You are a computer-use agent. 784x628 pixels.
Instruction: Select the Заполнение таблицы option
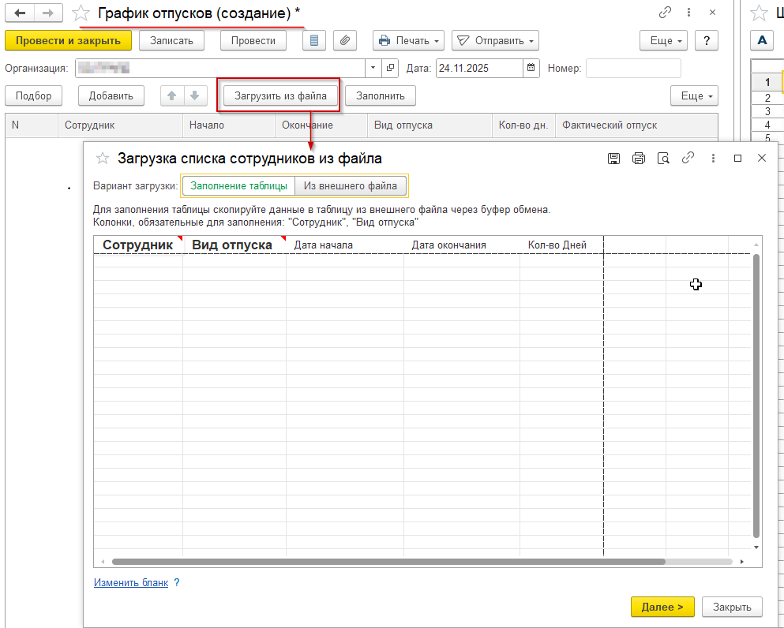238,186
